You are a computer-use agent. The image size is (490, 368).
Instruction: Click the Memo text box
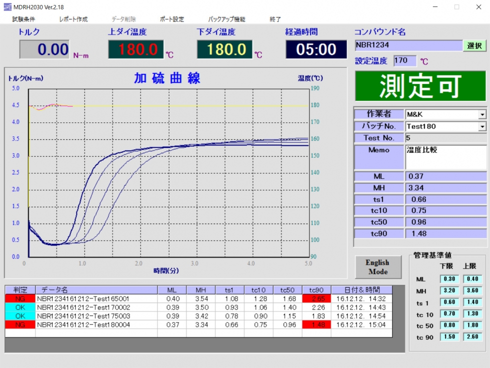pos(445,157)
